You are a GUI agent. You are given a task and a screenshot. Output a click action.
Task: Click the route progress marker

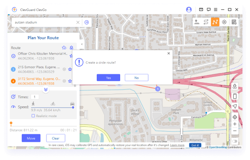(11, 123)
